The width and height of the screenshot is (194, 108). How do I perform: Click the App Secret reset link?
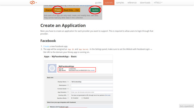click(x=93, y=70)
